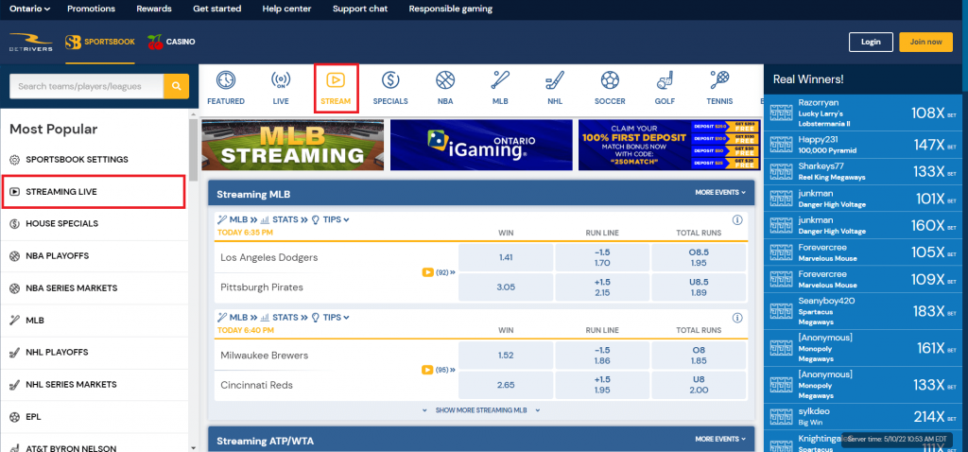Open MLB link above Dodgers game
This screenshot has height=452, width=968.
pos(237,219)
